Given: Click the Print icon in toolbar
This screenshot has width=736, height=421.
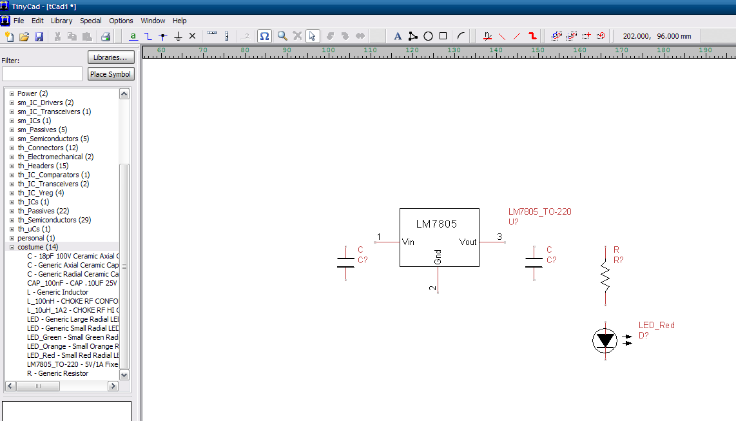Looking at the screenshot, I should point(106,37).
